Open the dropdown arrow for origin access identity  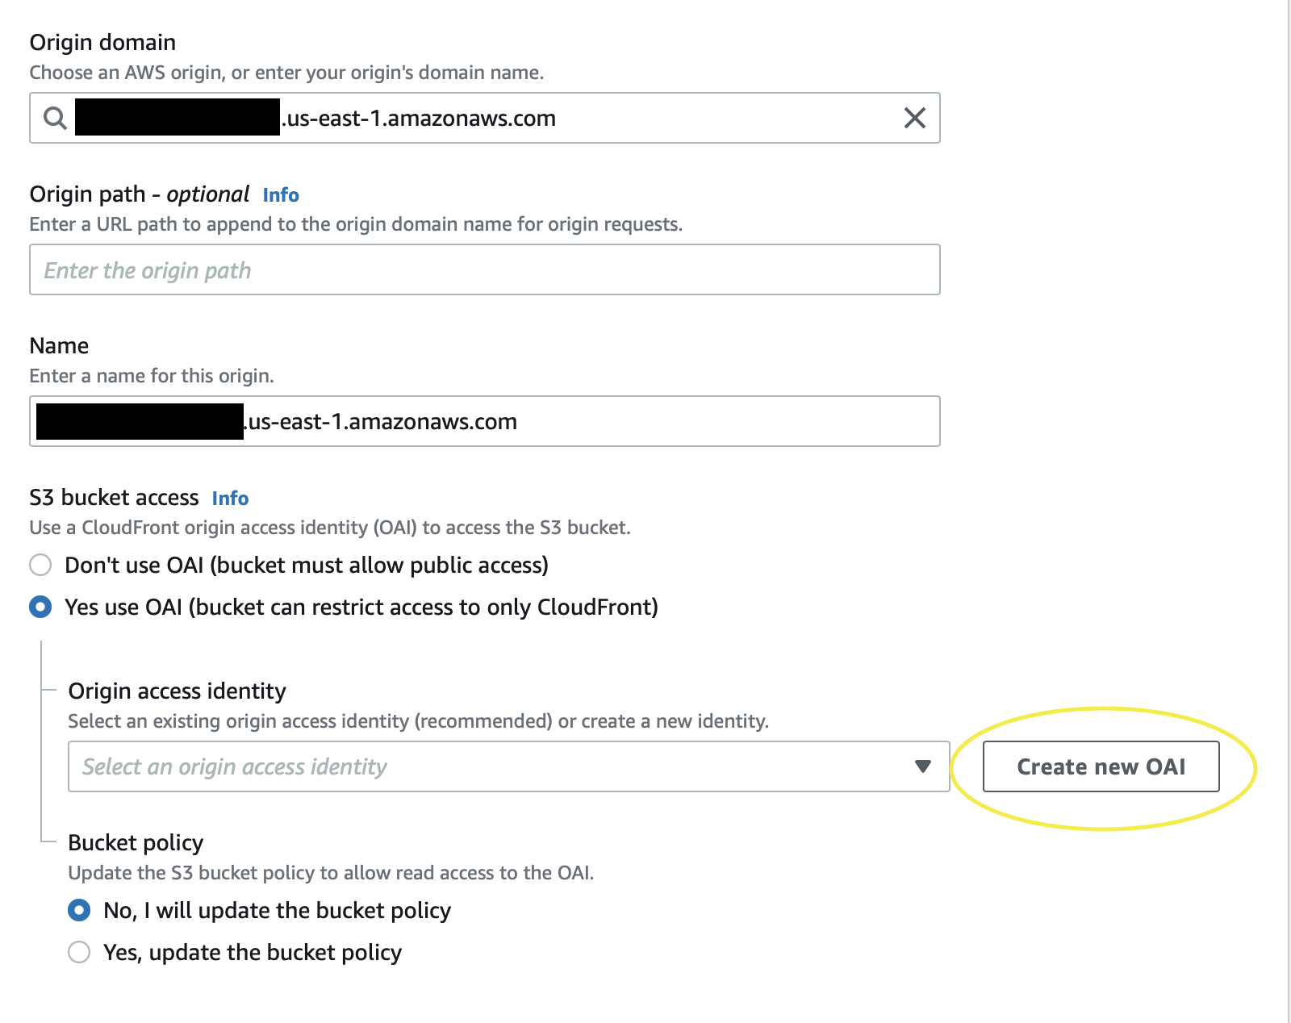tap(923, 766)
